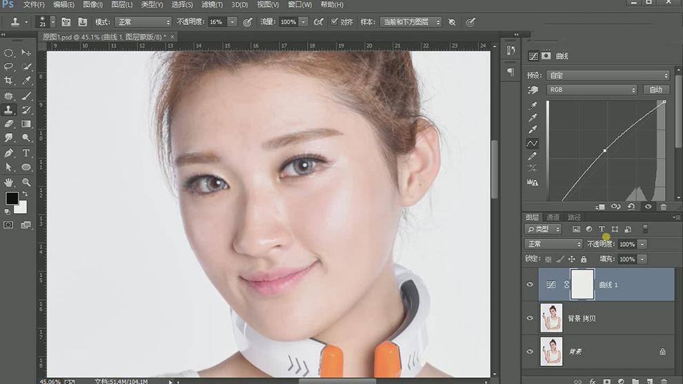Switch to the 通道 tab

pyautogui.click(x=553, y=217)
